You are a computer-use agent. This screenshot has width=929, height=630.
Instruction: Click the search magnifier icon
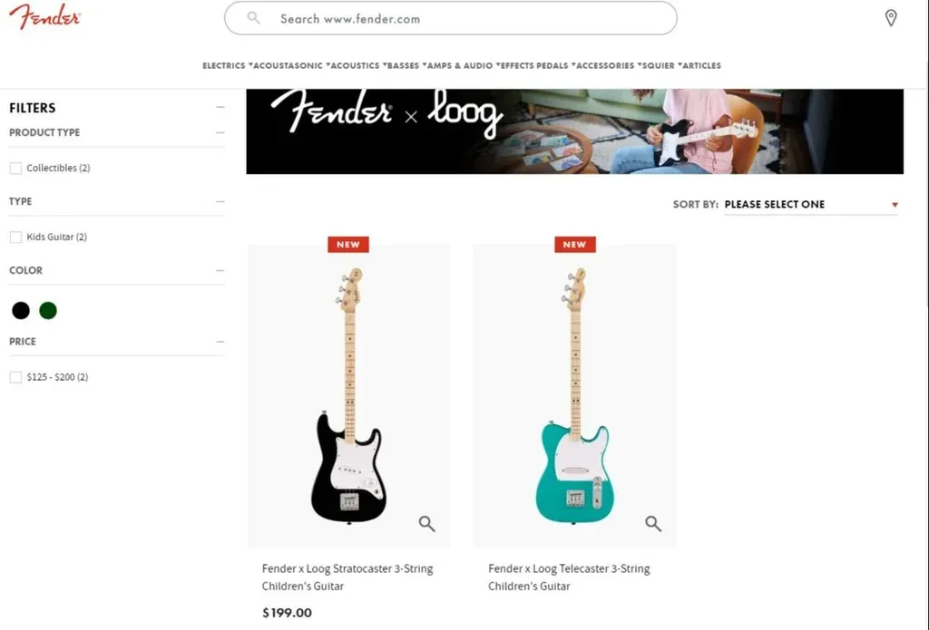pyautogui.click(x=254, y=18)
